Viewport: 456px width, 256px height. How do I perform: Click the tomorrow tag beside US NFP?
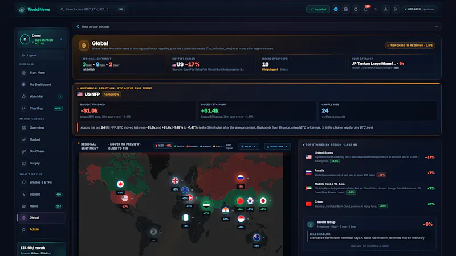[x=112, y=94]
